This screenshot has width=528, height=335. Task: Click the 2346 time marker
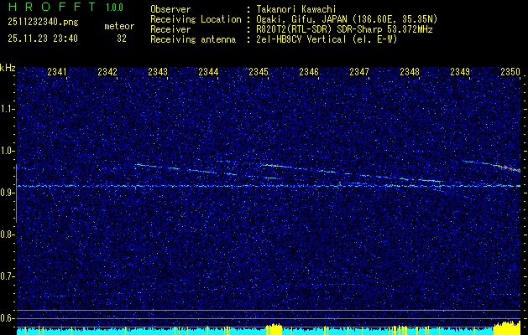[309, 71]
